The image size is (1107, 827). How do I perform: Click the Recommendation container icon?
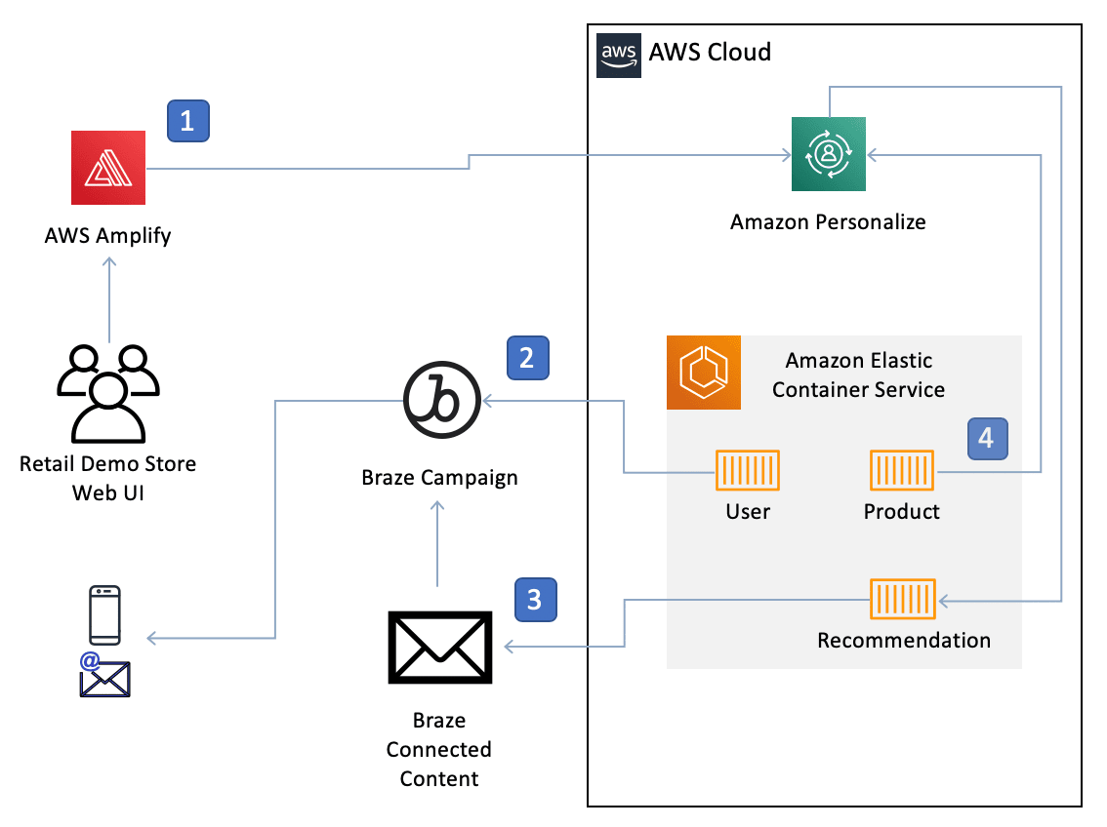[903, 599]
